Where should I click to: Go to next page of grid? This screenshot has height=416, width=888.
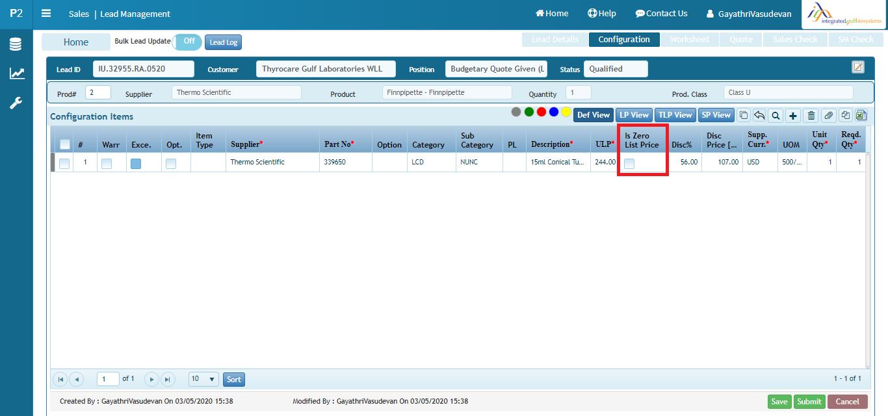pos(151,379)
